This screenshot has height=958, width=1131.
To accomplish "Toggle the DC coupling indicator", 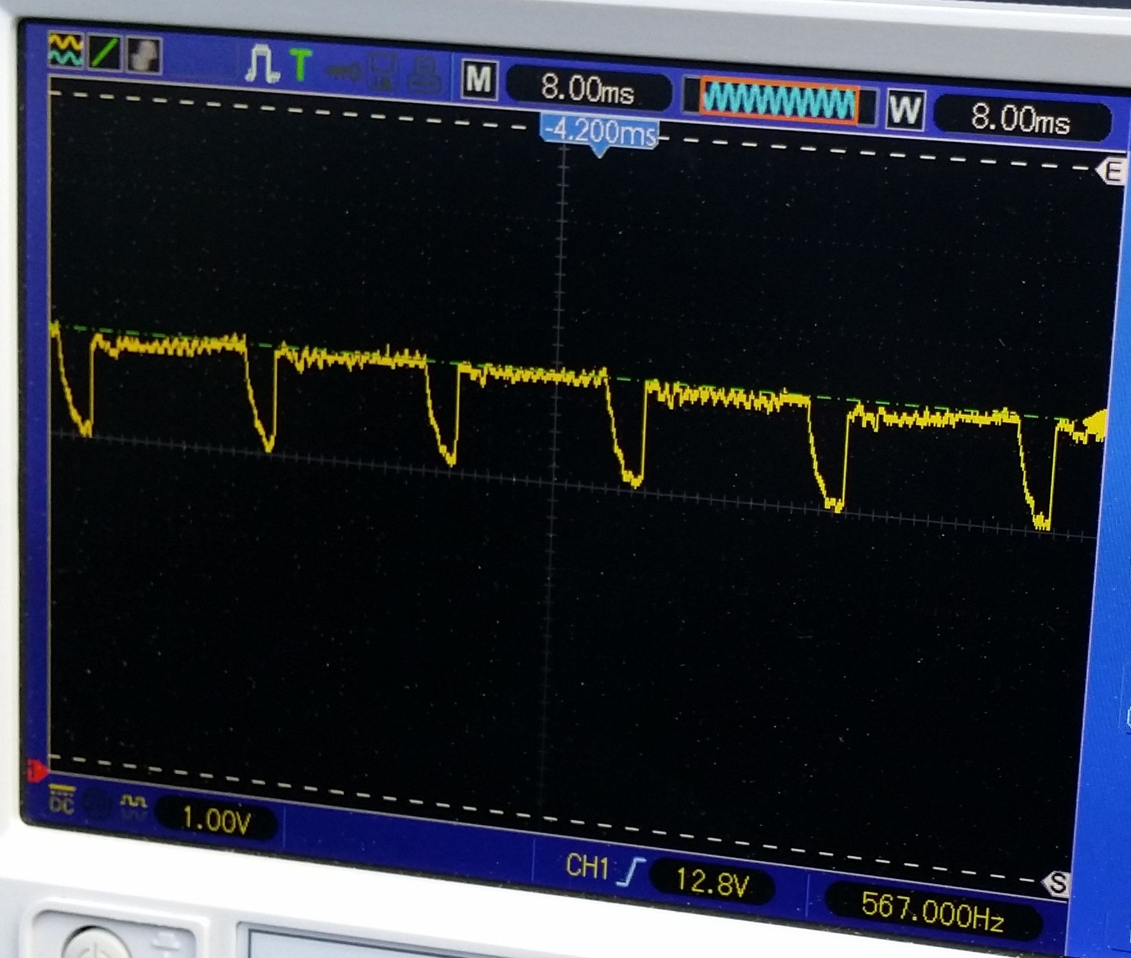I will 62,799.
